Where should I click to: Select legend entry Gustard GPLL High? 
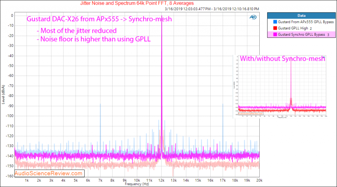click(x=301, y=28)
